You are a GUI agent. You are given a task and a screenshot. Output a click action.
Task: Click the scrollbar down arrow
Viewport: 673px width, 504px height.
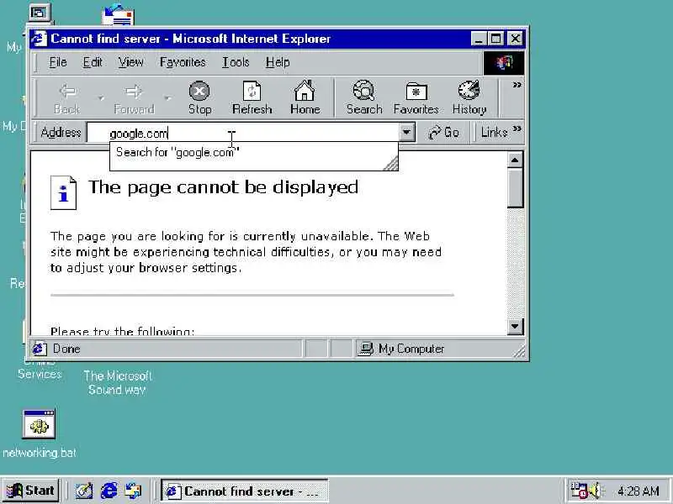[x=515, y=327]
